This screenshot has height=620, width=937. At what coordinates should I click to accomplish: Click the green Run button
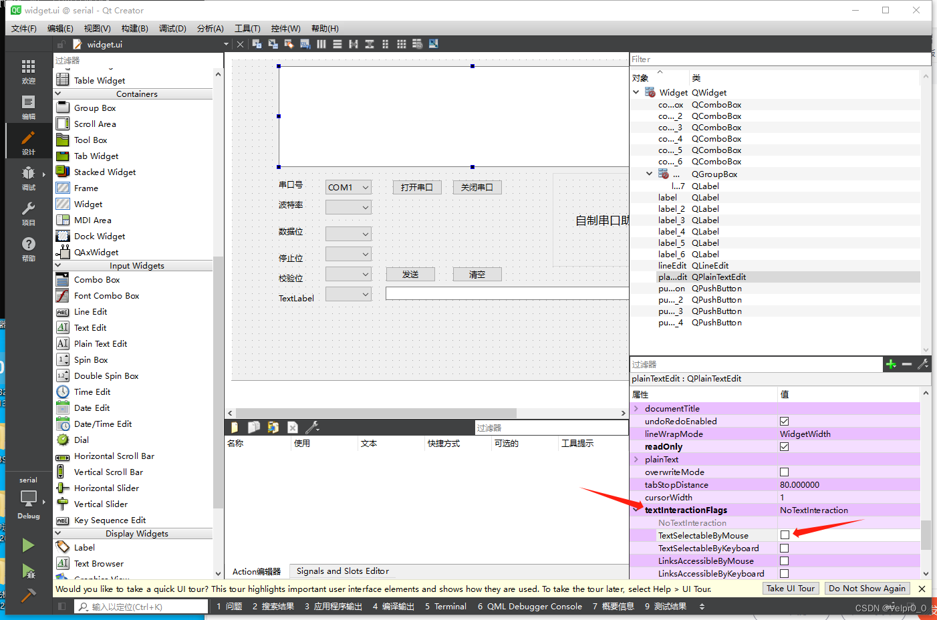click(x=28, y=545)
